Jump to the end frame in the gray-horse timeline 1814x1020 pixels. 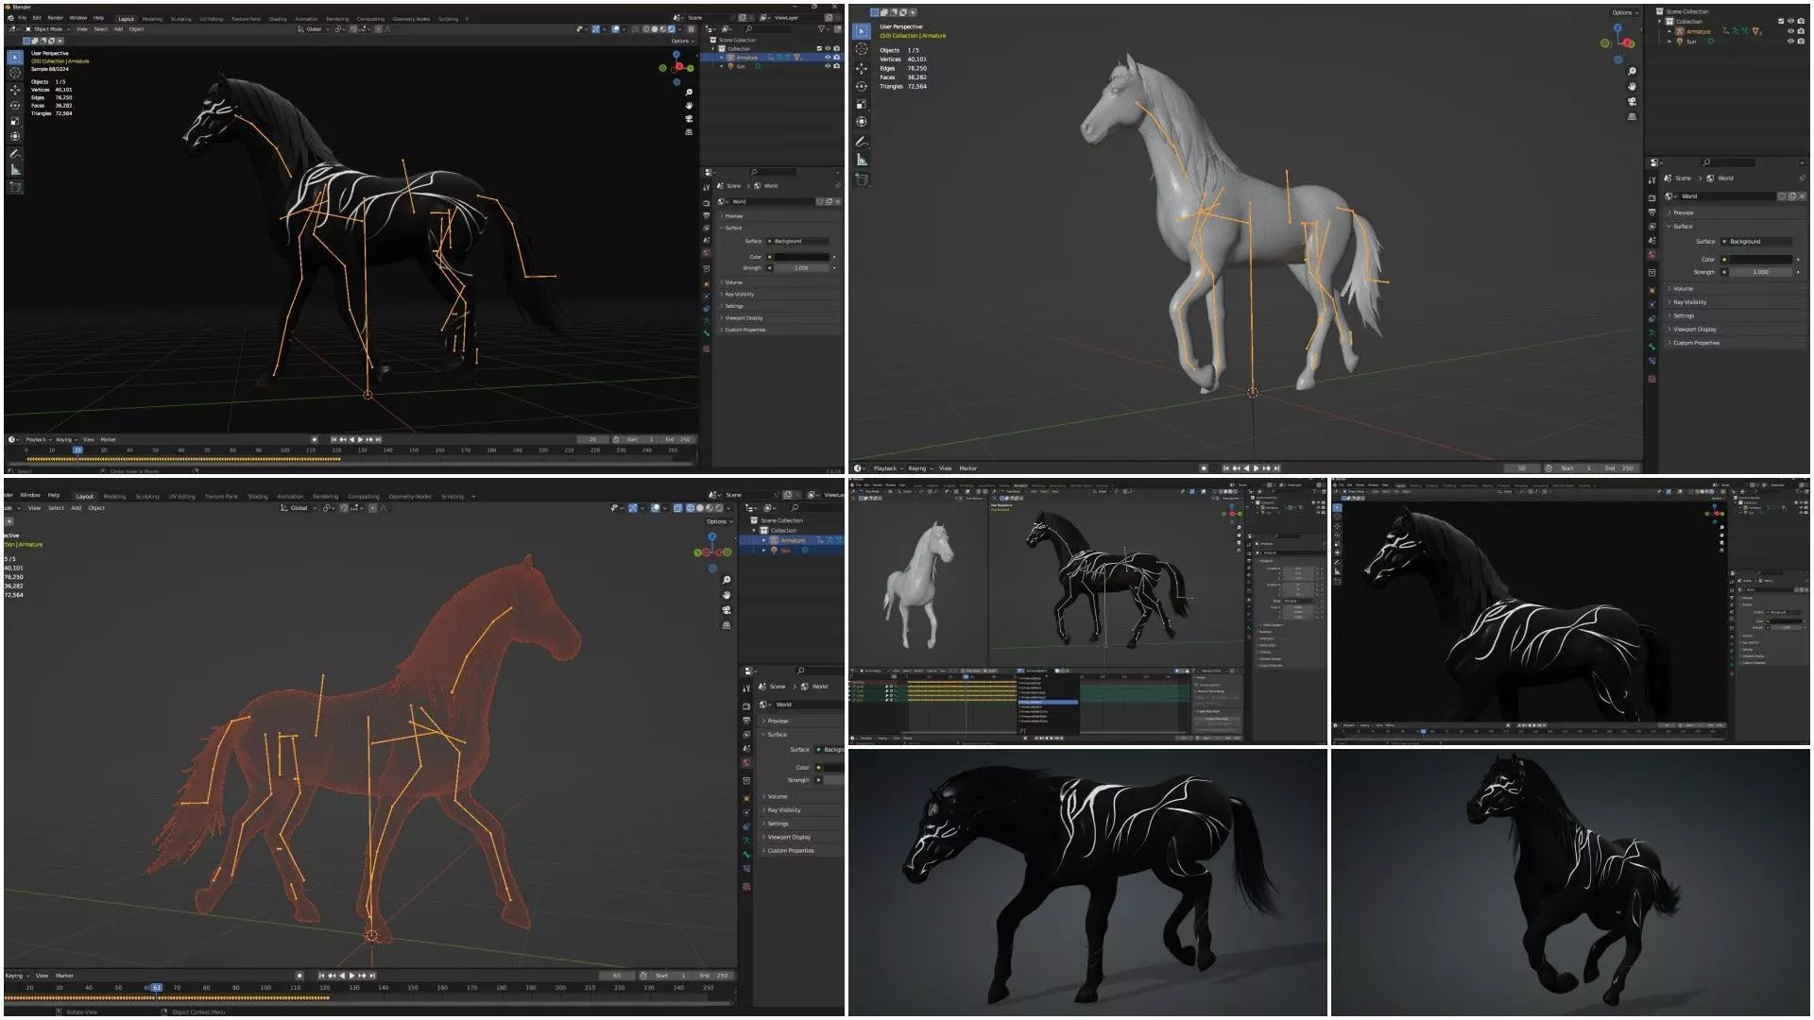[x=1276, y=468]
